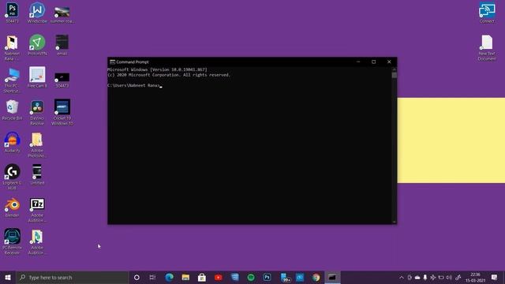This screenshot has height=284, width=505.
Task: Open the Action Center notifications icon
Action: tap(495, 277)
